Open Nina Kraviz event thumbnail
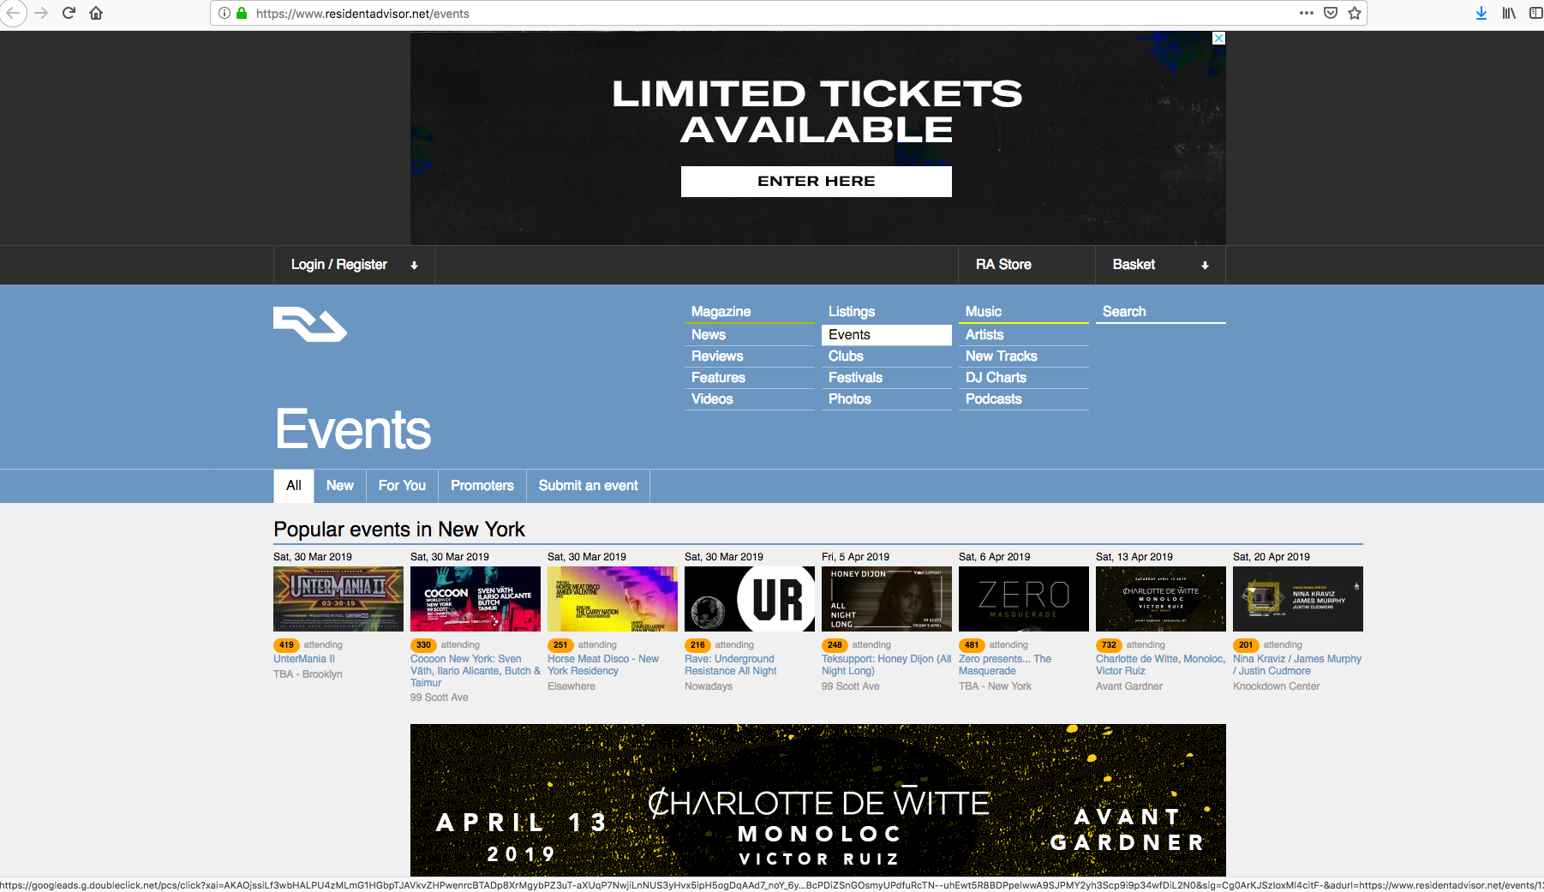 (x=1298, y=599)
